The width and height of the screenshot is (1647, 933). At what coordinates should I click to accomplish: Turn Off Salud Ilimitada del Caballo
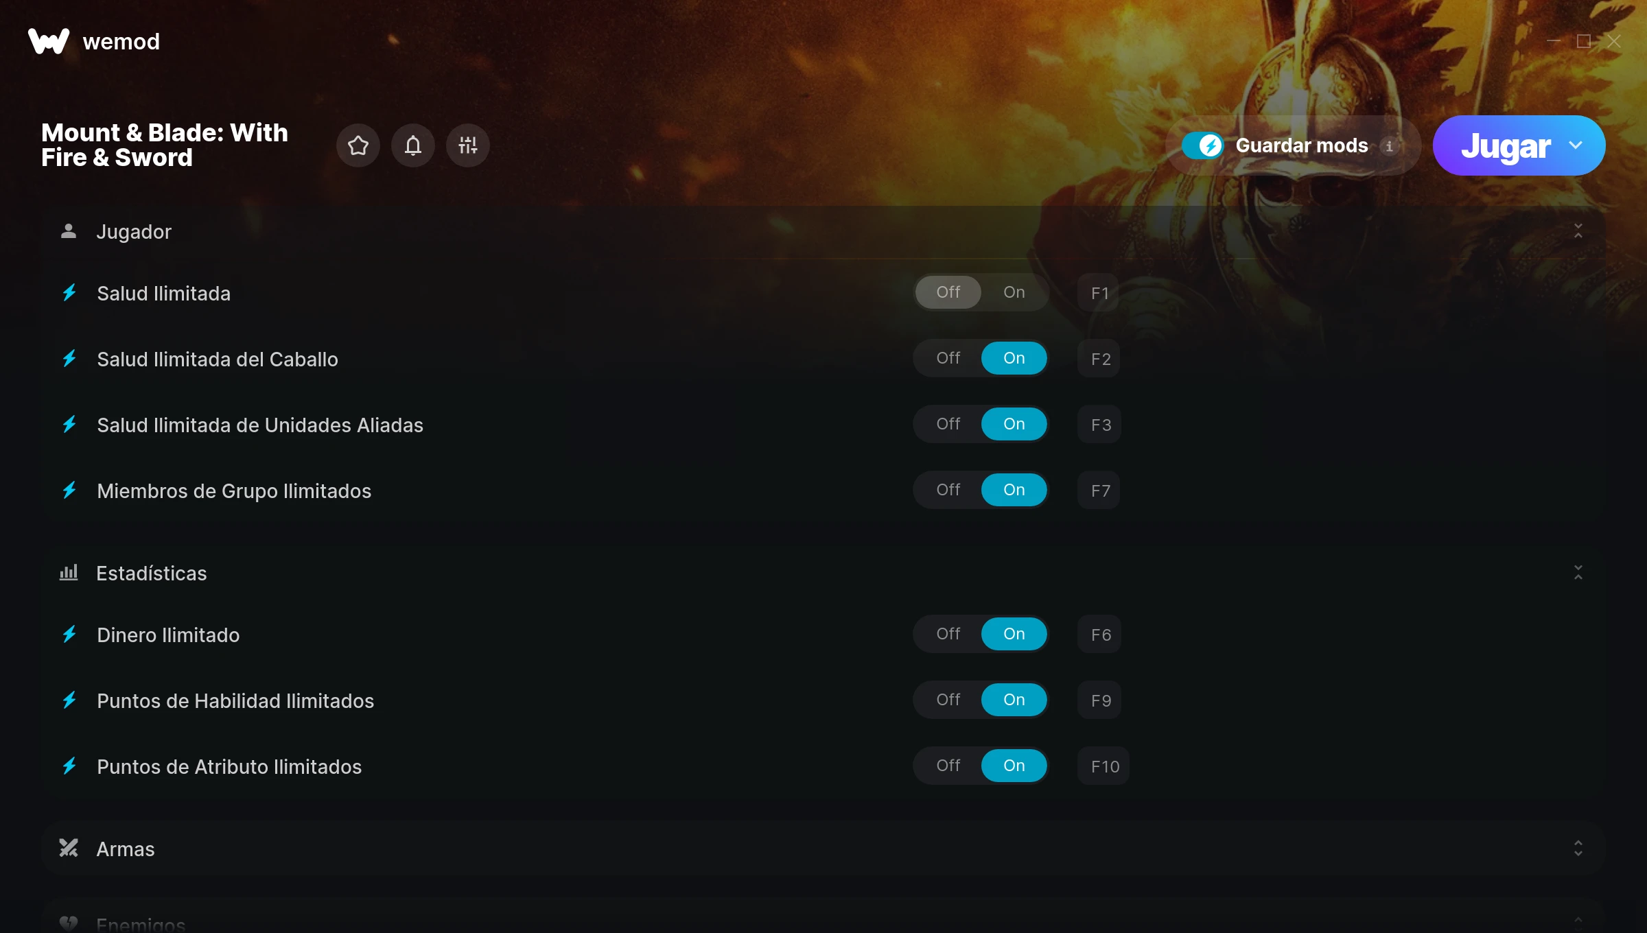[948, 358]
